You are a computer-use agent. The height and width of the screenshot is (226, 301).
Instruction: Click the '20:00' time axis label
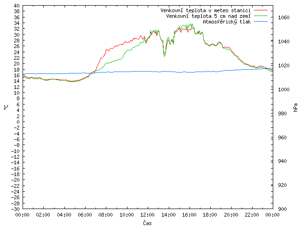[x=231, y=215]
